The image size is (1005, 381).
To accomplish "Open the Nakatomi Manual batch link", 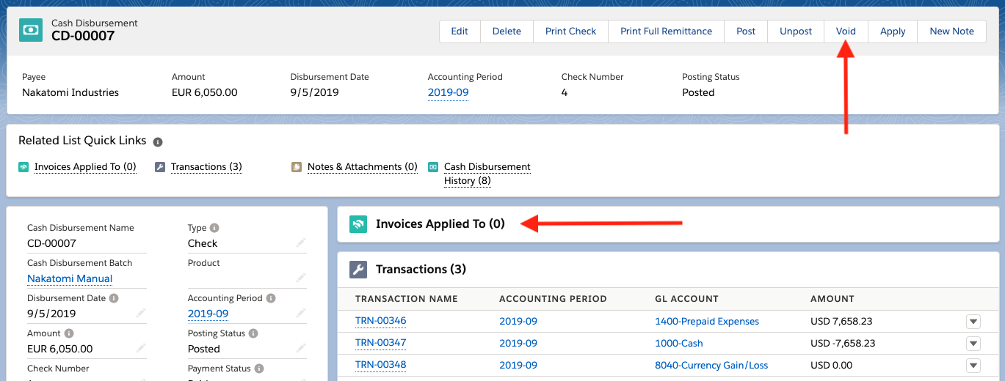I will click(x=70, y=278).
